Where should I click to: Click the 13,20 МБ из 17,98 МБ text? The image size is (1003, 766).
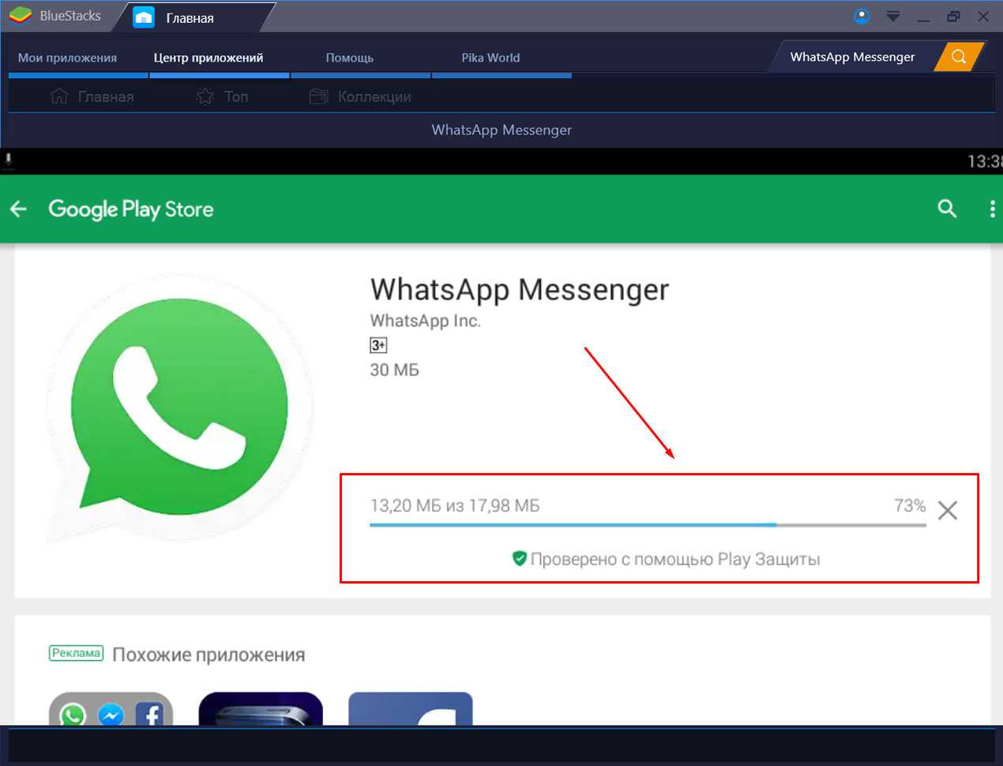[x=455, y=505]
